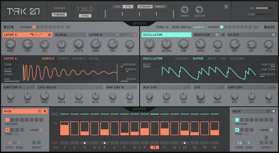Toggle Kick sequencer Locks power switch
This screenshot has width=279, height=153.
[x=41, y=130]
